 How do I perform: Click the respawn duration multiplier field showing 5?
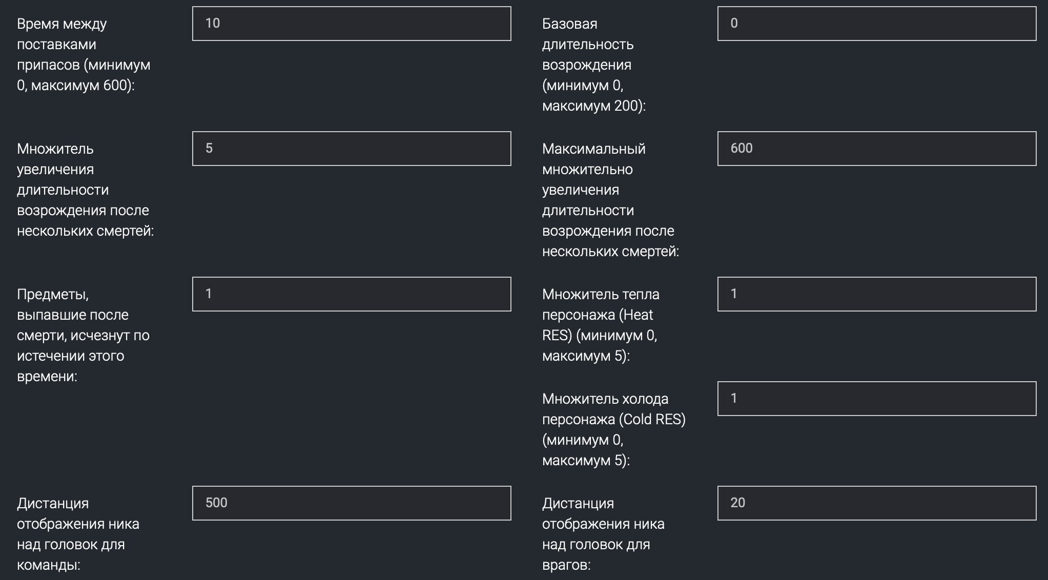click(x=351, y=149)
